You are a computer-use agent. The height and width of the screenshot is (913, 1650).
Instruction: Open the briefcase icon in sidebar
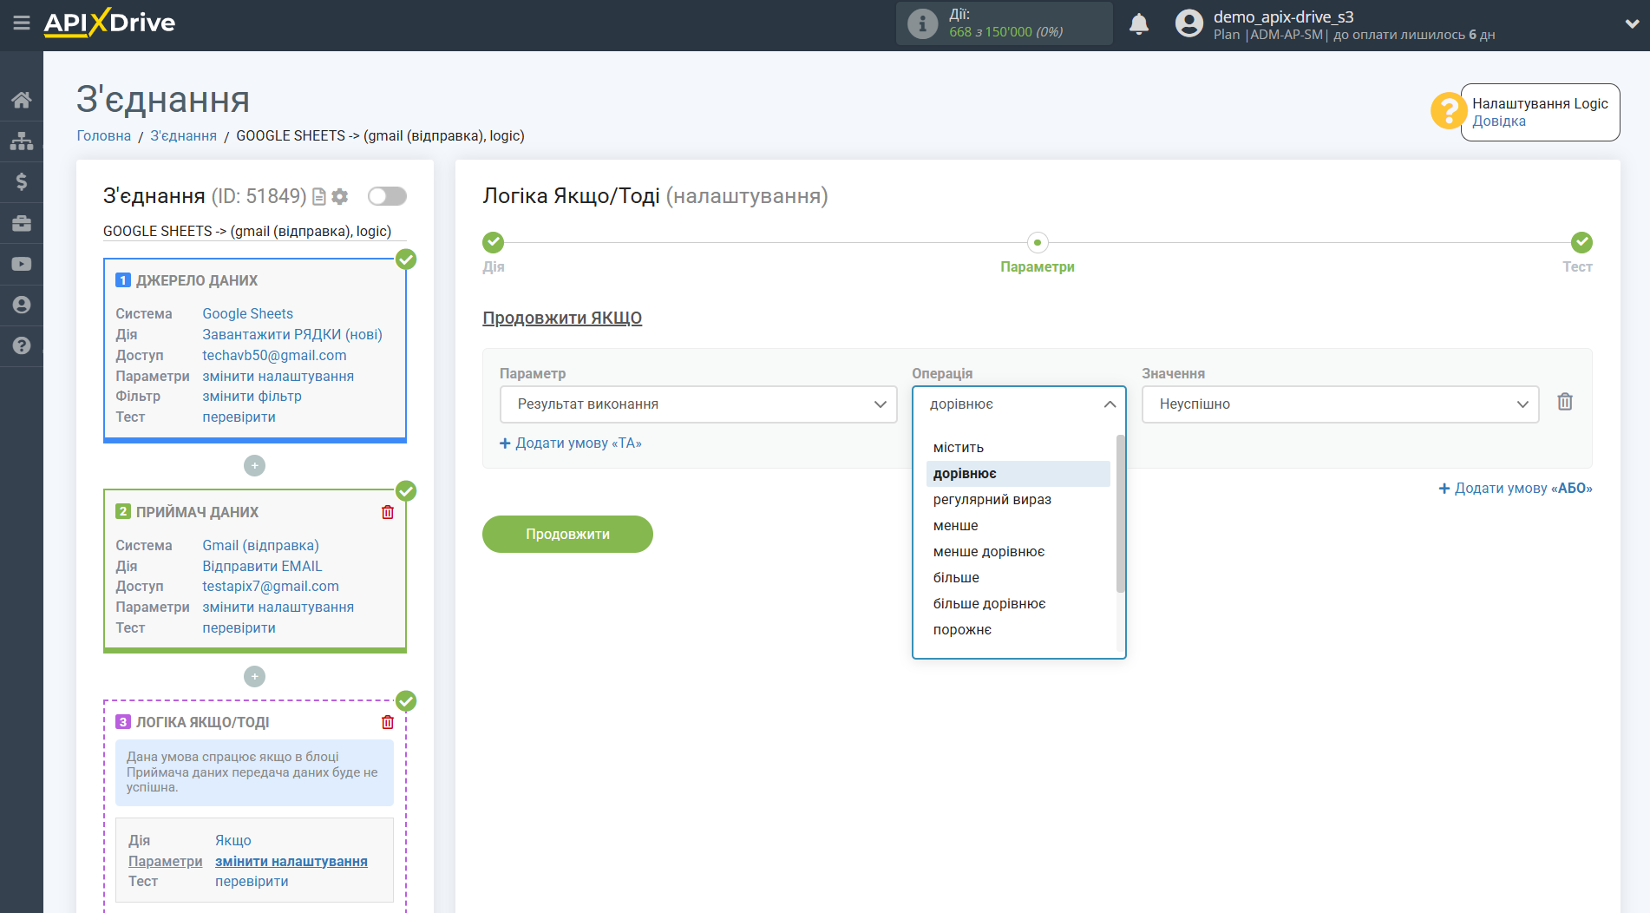click(x=22, y=223)
